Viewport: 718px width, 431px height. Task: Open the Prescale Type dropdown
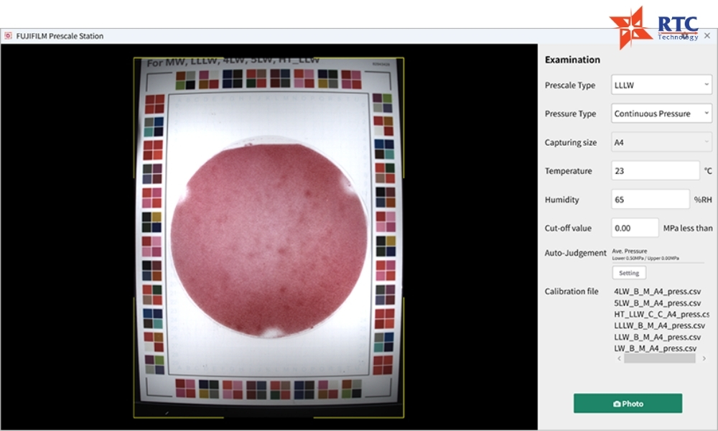[661, 85]
